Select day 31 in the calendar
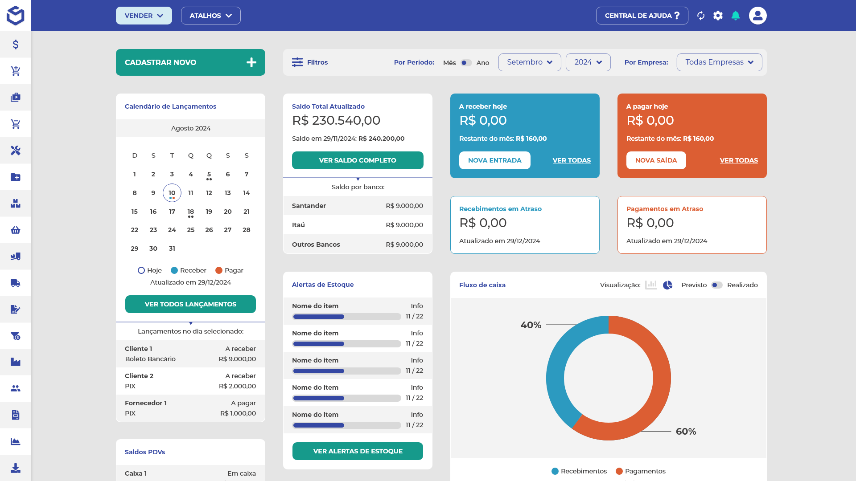 point(172,249)
